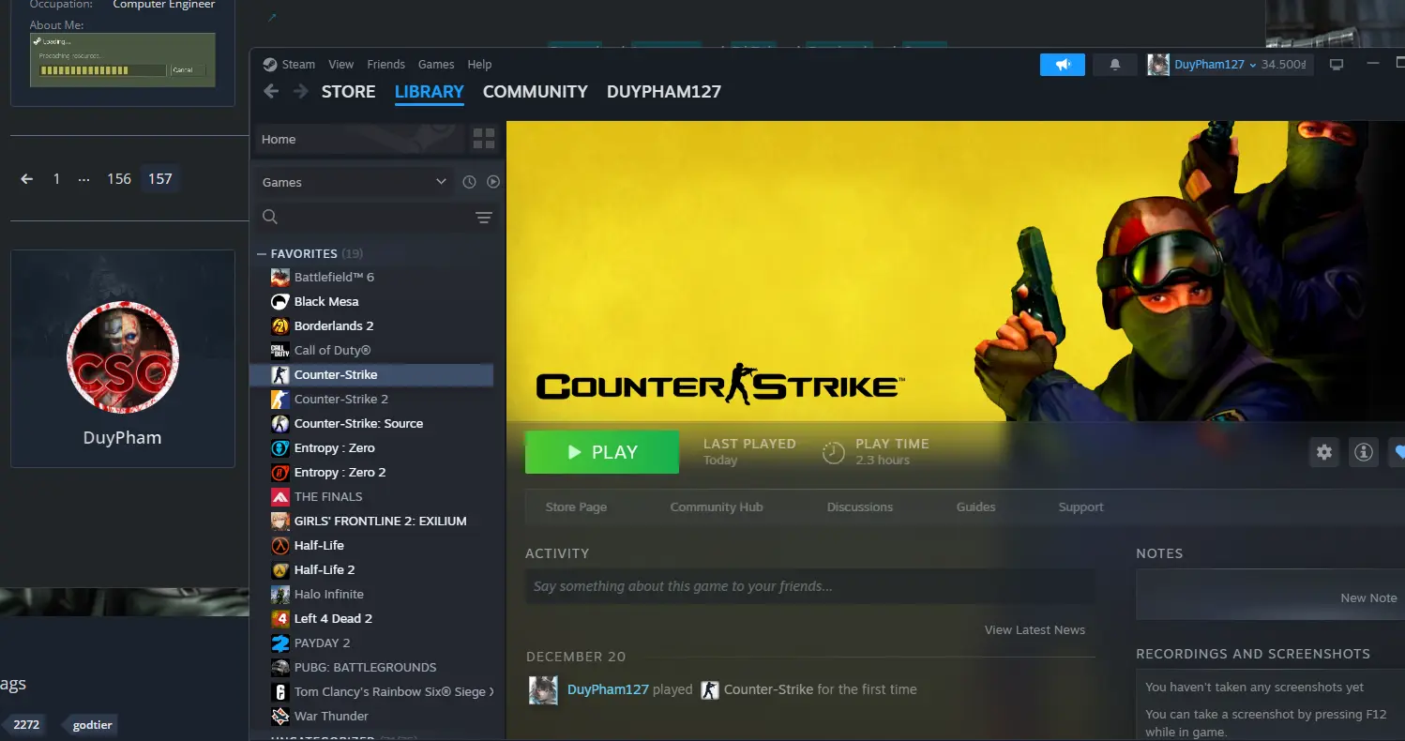Go to previous page arrow in background window
1405x741 pixels.
coord(27,179)
